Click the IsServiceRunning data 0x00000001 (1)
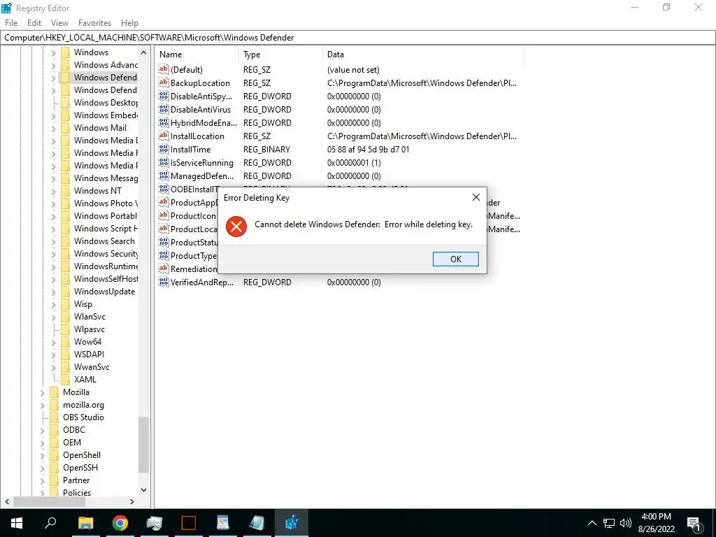This screenshot has width=716, height=537. pos(354,162)
